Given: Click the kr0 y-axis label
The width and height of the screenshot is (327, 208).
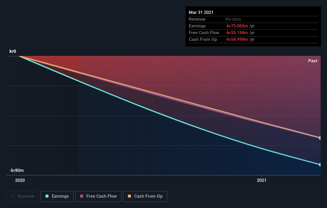Looking at the screenshot, I should (13, 51).
